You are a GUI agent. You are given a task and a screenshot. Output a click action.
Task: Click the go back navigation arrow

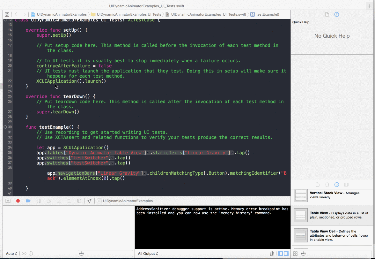pos(16,14)
